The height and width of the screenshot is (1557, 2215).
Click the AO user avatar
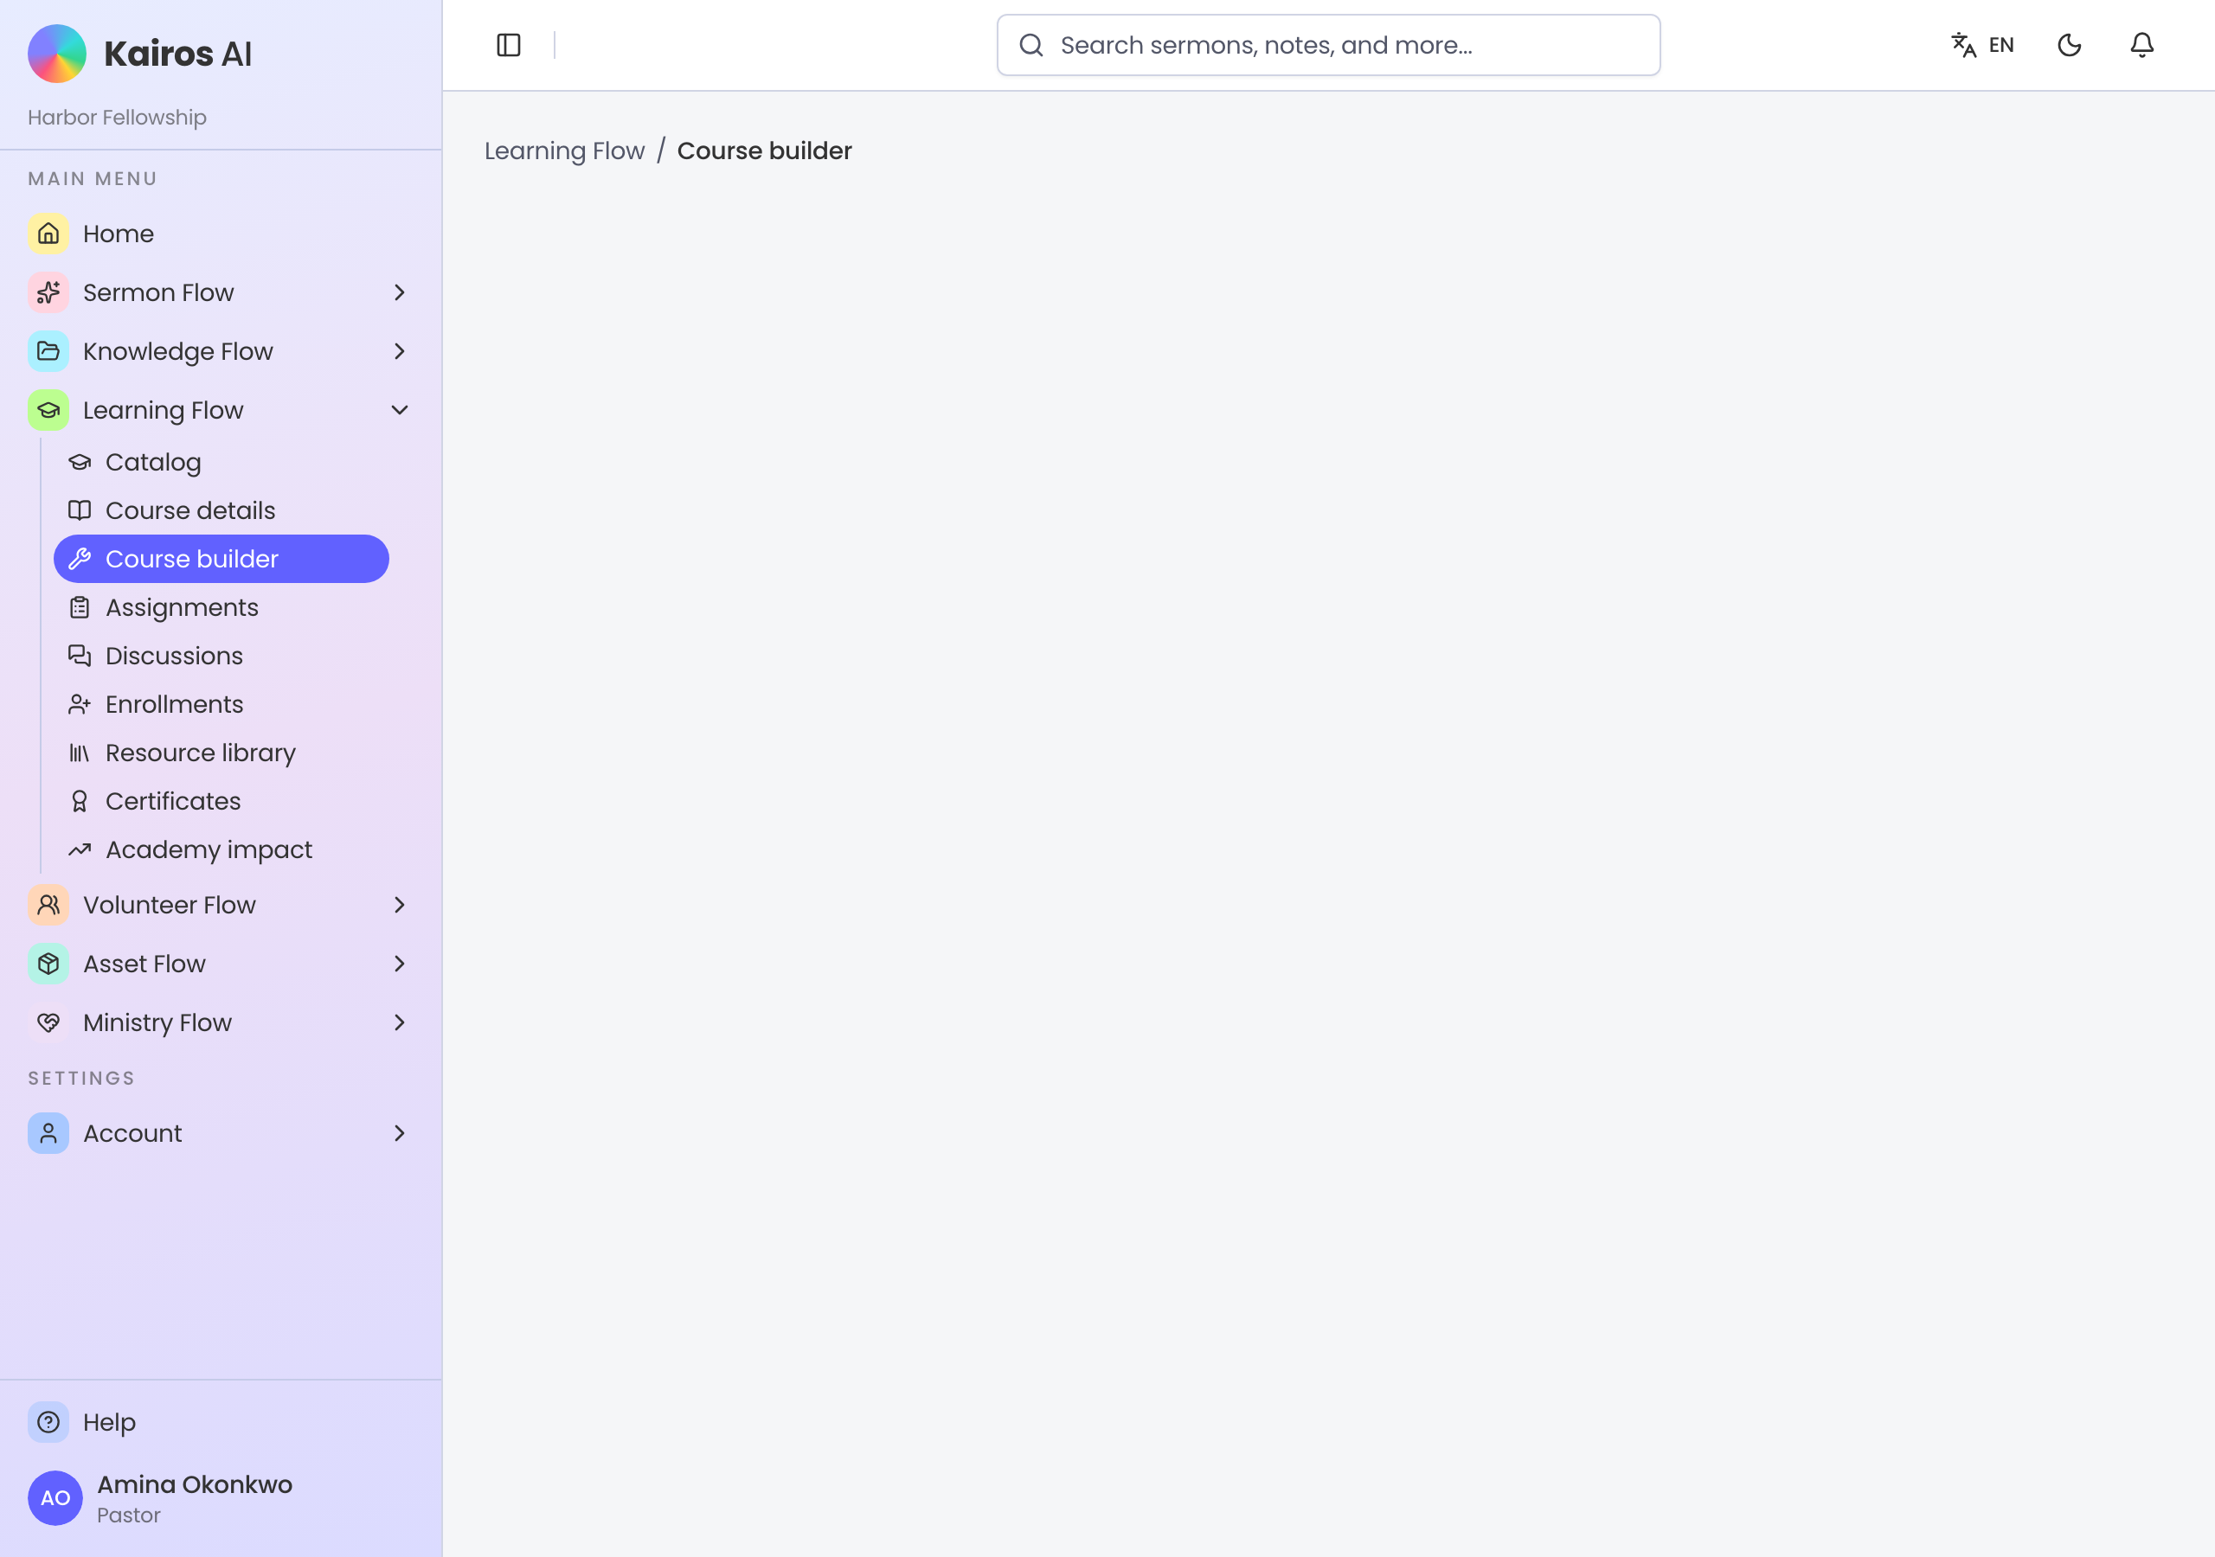(x=55, y=1498)
